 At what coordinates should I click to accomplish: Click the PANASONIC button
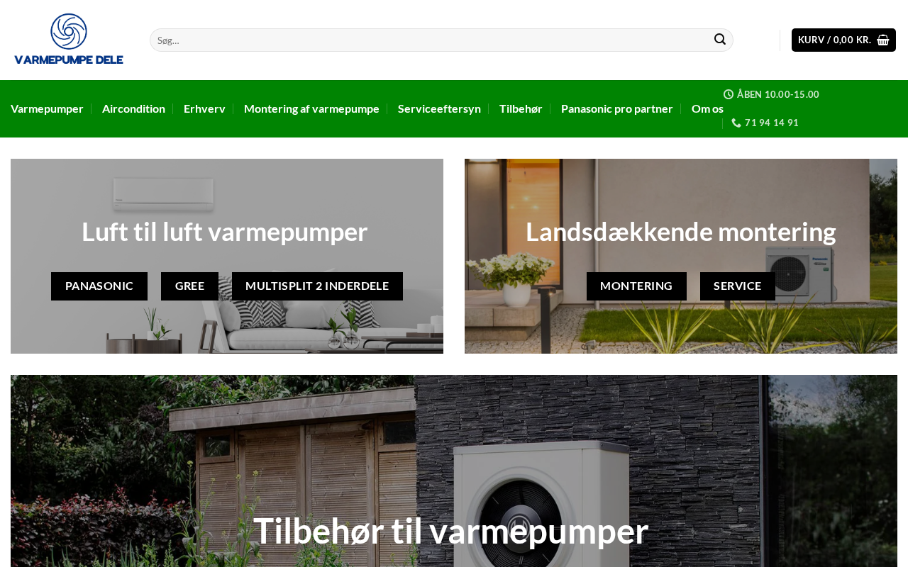pyautogui.click(x=99, y=286)
